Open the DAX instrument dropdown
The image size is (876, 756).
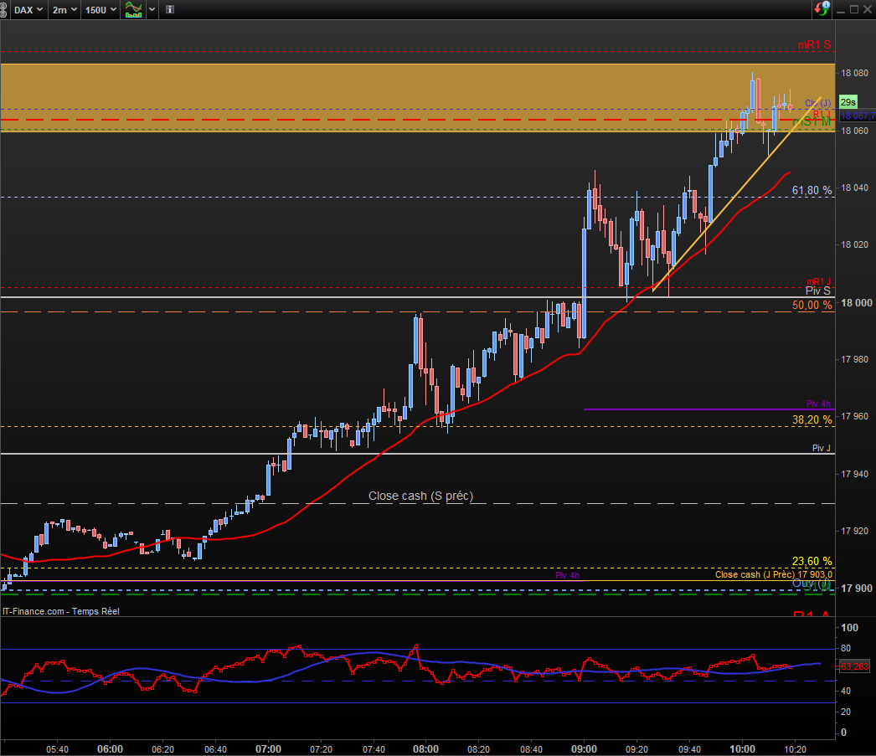pos(29,10)
